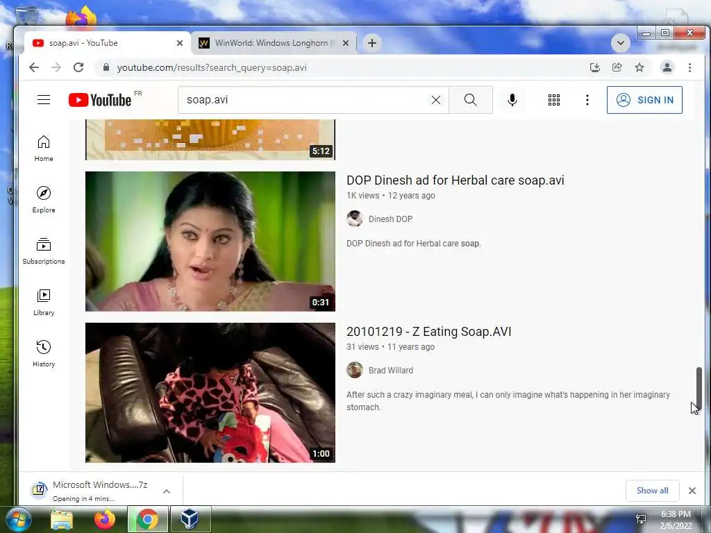Reload the page with the refresh icon
This screenshot has width=711, height=533.
pyautogui.click(x=78, y=67)
